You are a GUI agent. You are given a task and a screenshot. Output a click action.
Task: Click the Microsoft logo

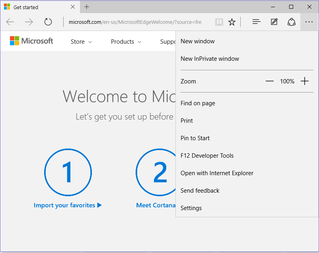pos(31,41)
